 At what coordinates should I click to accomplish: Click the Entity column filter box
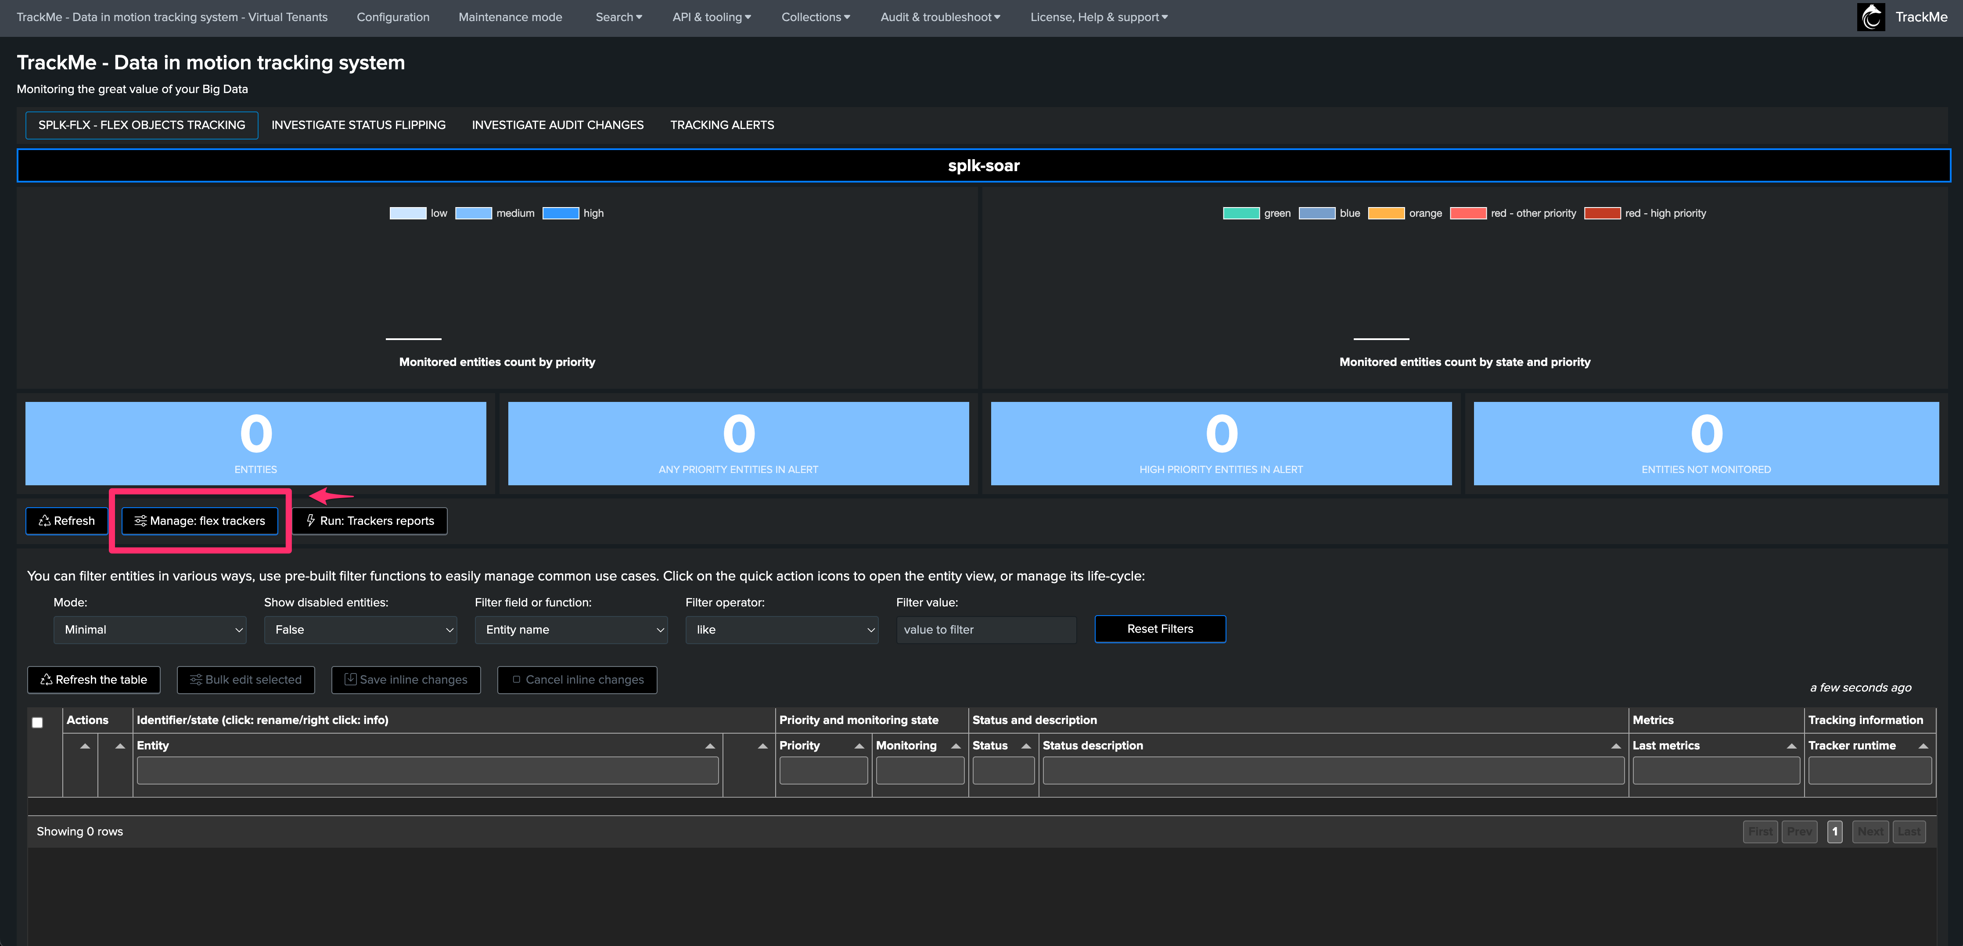[428, 771]
